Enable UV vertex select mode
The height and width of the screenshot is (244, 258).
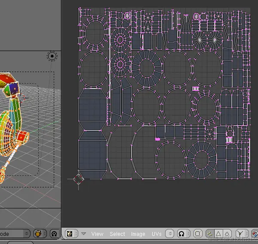point(210,234)
